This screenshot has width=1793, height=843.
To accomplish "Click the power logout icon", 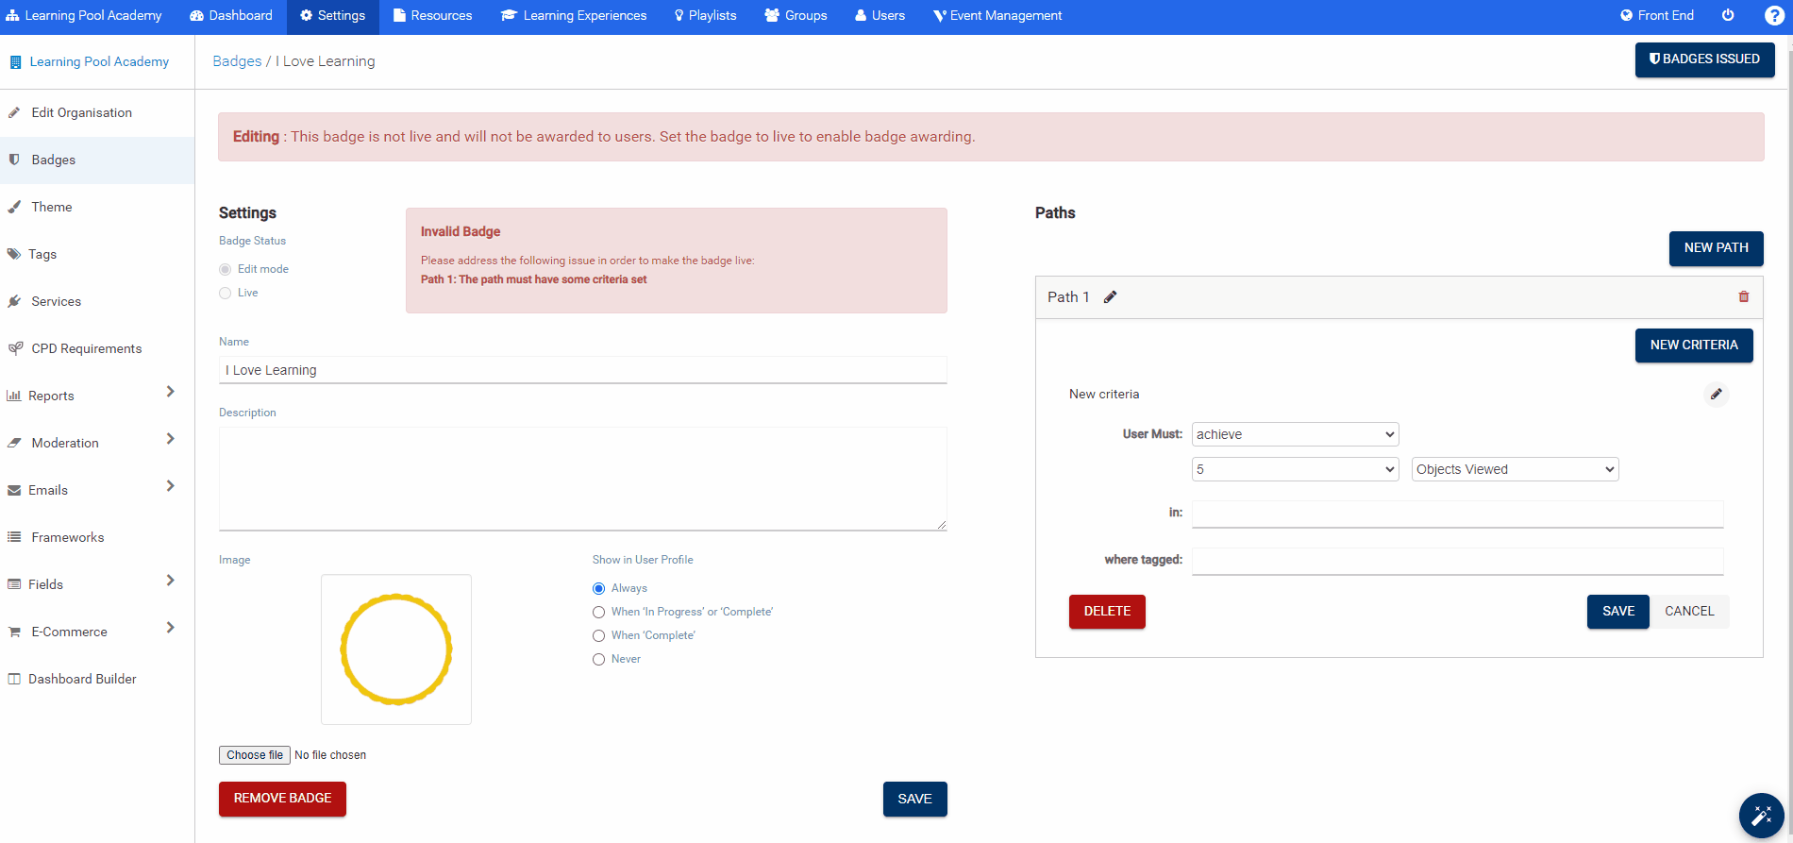I will tap(1728, 16).
